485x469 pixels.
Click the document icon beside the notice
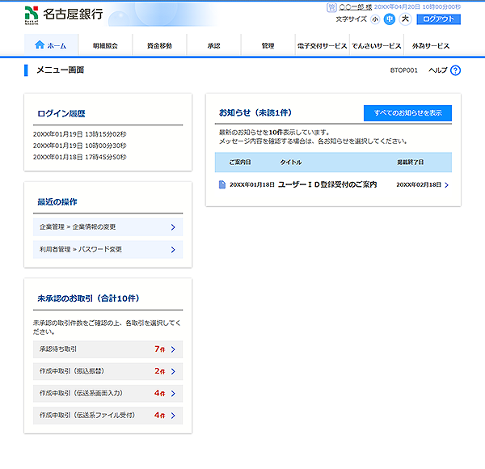click(222, 185)
